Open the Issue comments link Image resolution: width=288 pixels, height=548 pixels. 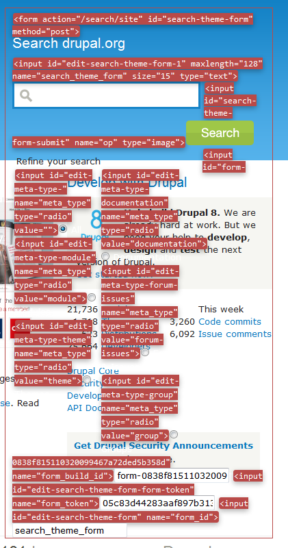[x=235, y=334]
